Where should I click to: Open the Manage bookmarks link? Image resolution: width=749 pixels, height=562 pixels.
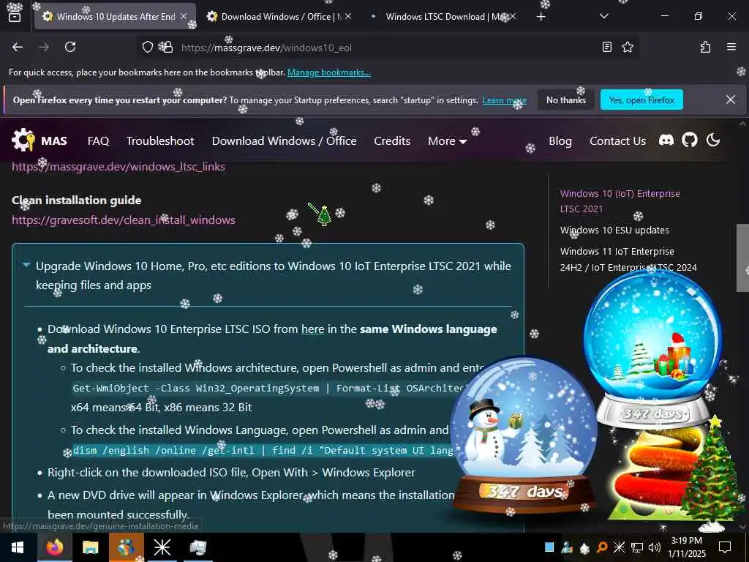tap(328, 72)
